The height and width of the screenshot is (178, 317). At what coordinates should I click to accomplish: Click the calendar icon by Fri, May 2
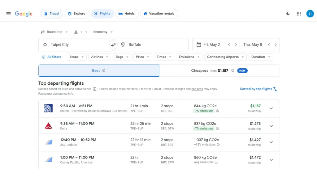199,44
